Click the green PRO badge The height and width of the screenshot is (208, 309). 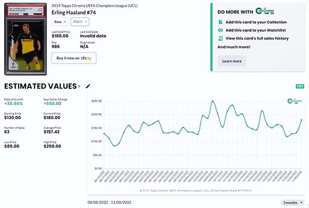(299, 86)
